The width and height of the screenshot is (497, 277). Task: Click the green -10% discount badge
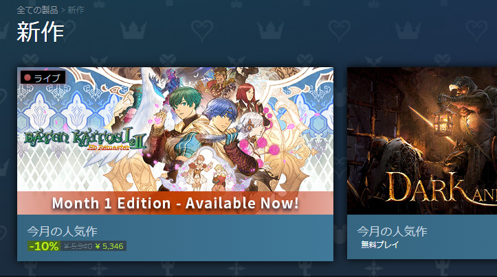44,246
